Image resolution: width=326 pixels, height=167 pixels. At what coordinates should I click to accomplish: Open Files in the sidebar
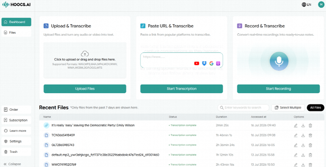[x=16, y=32]
